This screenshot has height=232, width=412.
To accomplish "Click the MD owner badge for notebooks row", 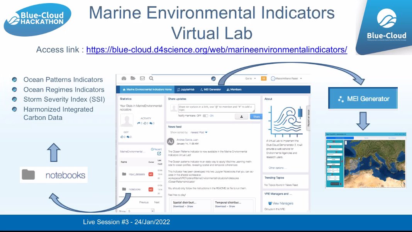I will point(151,189).
